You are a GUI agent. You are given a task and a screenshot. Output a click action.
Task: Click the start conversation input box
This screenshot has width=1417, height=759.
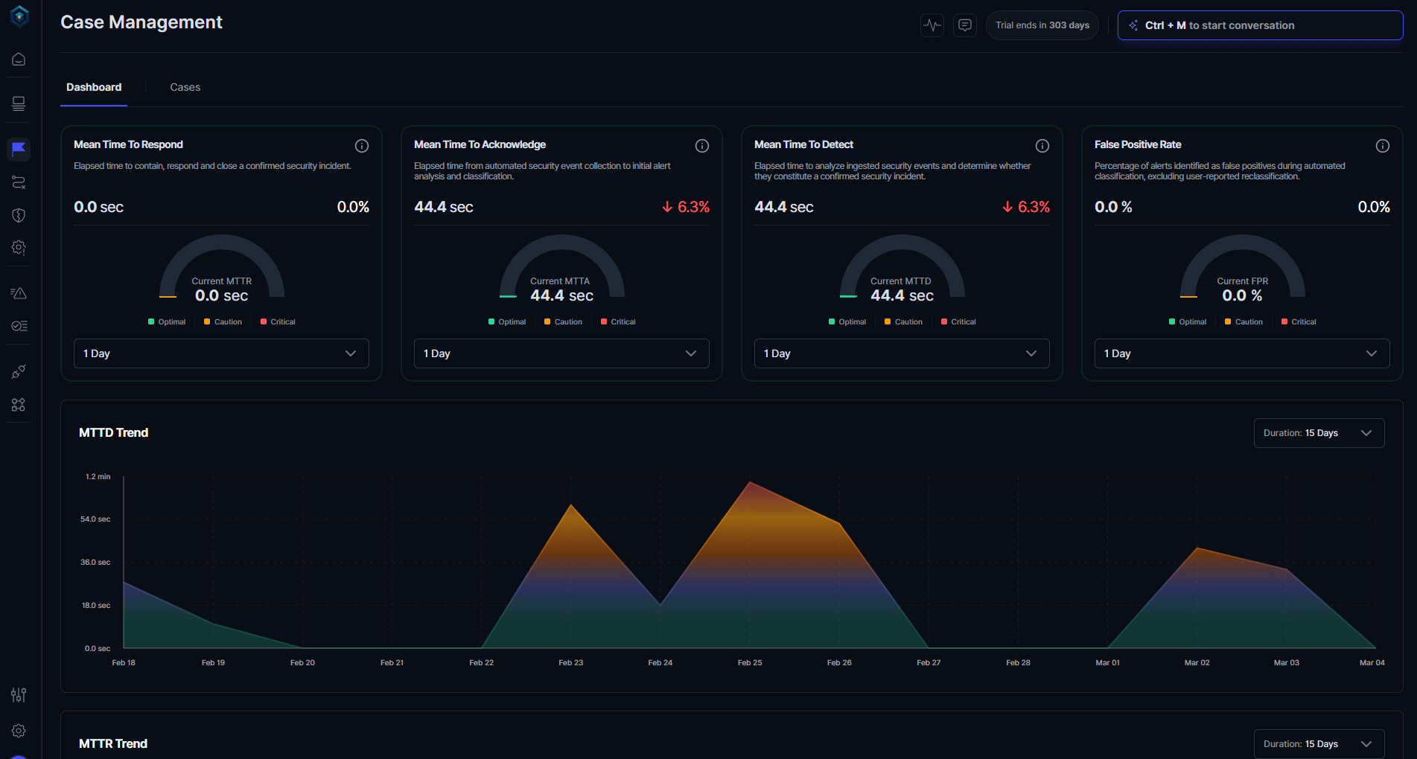click(x=1260, y=25)
